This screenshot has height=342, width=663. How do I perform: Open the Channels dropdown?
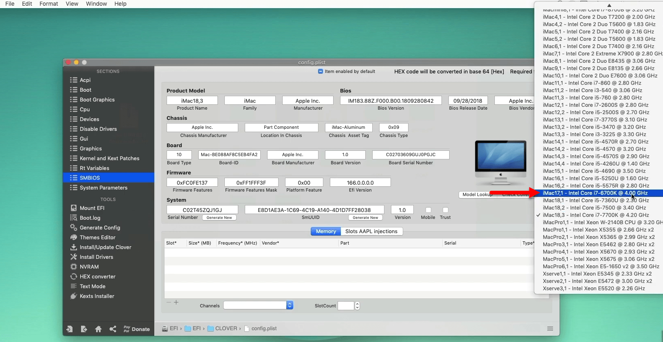[258, 305]
